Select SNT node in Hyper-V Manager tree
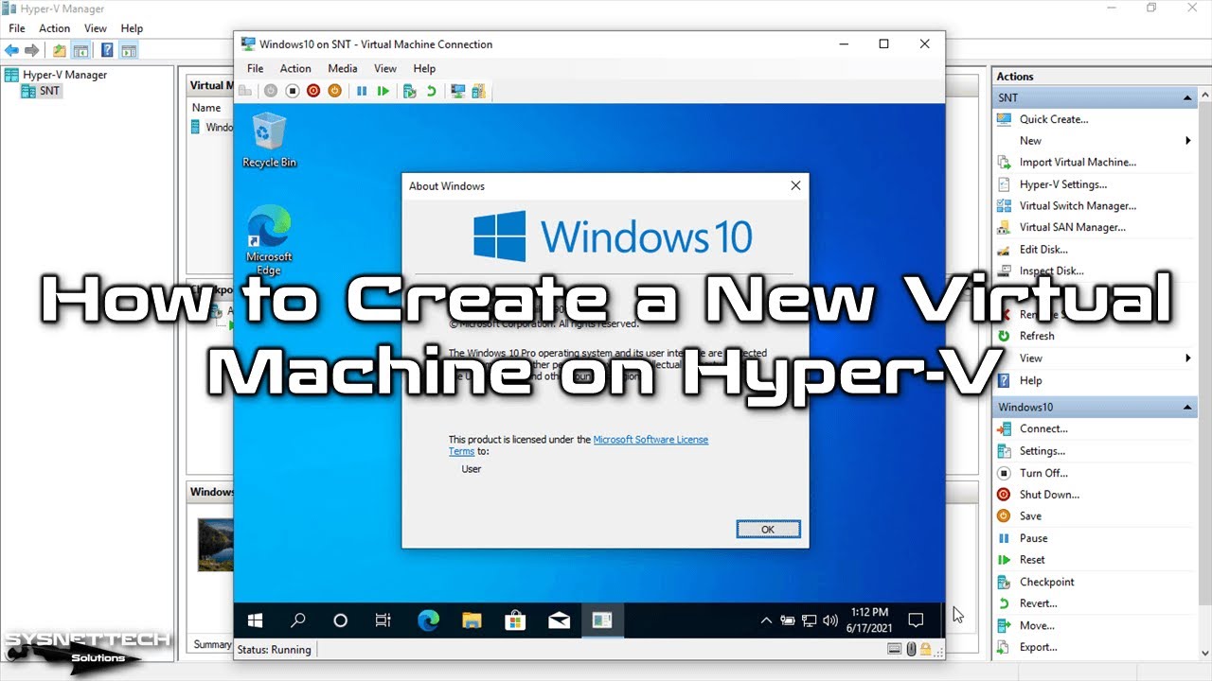This screenshot has width=1212, height=681. [49, 92]
